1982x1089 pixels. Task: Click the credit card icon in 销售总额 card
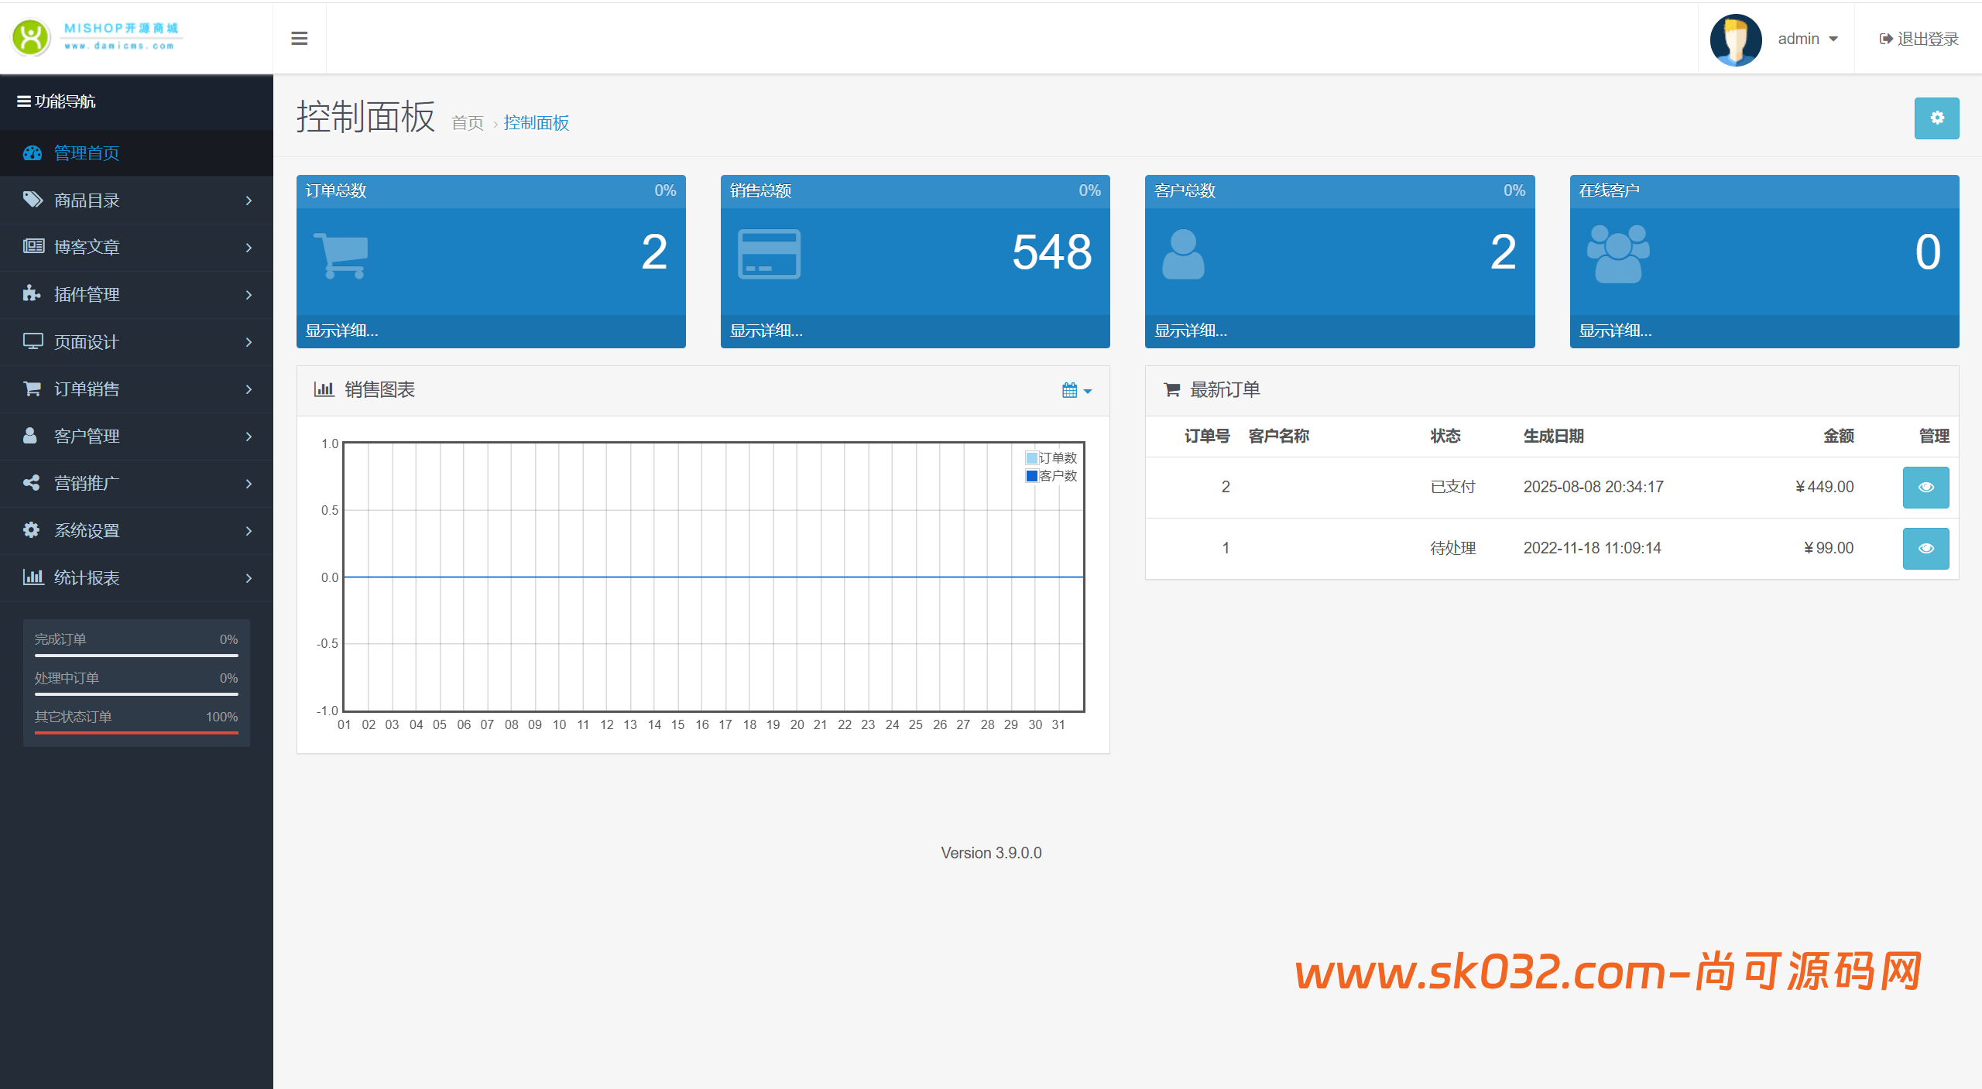click(x=768, y=254)
